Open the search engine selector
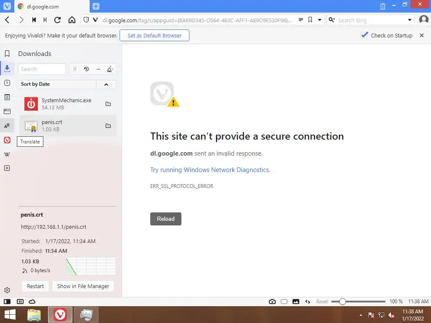The image size is (431, 323). 332,20
